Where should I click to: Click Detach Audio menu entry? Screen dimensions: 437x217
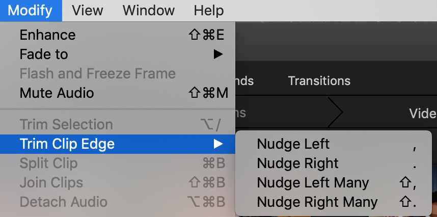point(63,202)
